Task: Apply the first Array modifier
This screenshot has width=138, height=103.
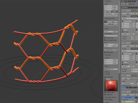Action: pyautogui.click(x=128, y=14)
